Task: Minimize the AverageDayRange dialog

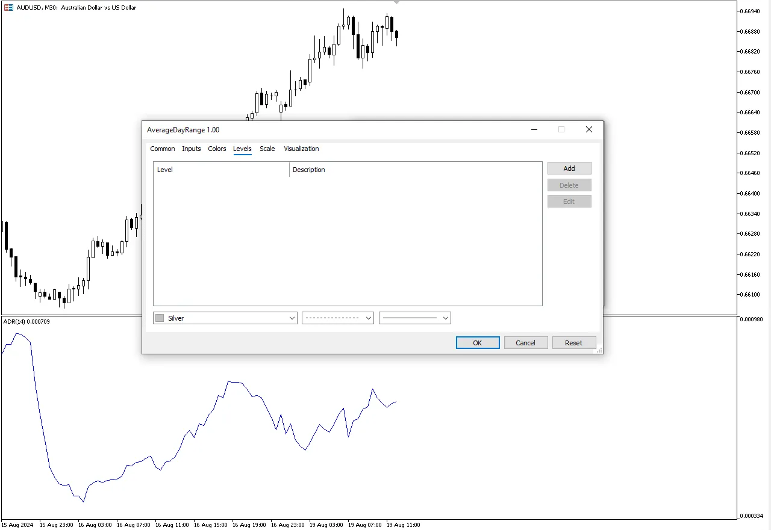Action: coord(534,129)
